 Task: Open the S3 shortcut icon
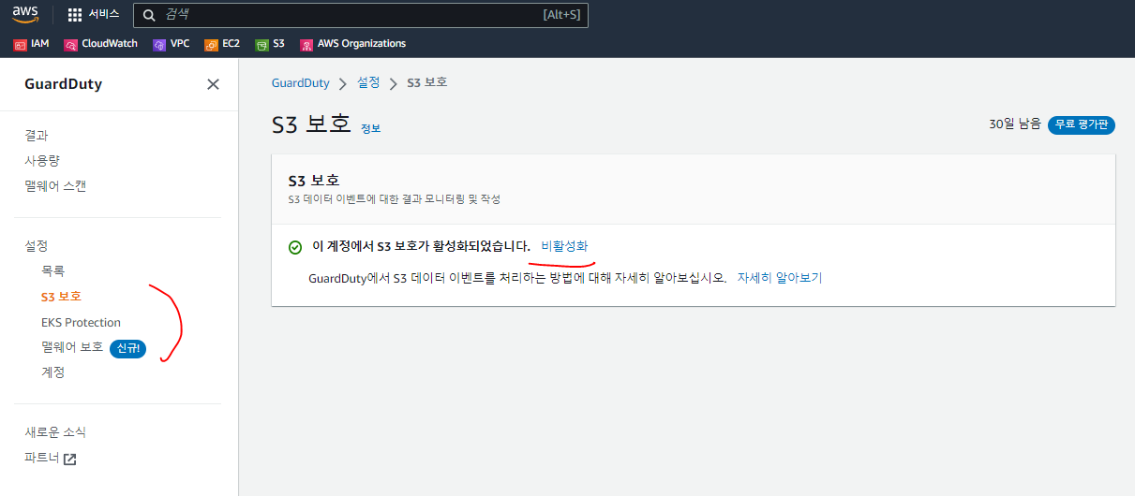tap(261, 44)
